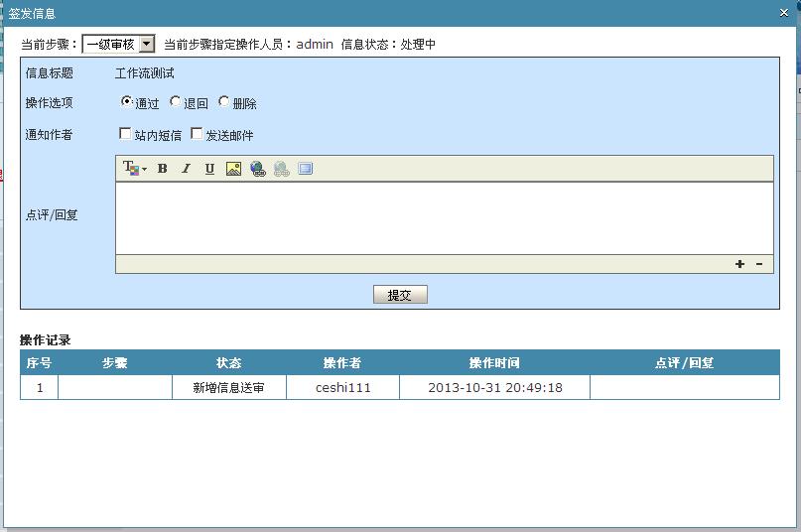
Task: Click the insert image icon
Action: point(233,169)
